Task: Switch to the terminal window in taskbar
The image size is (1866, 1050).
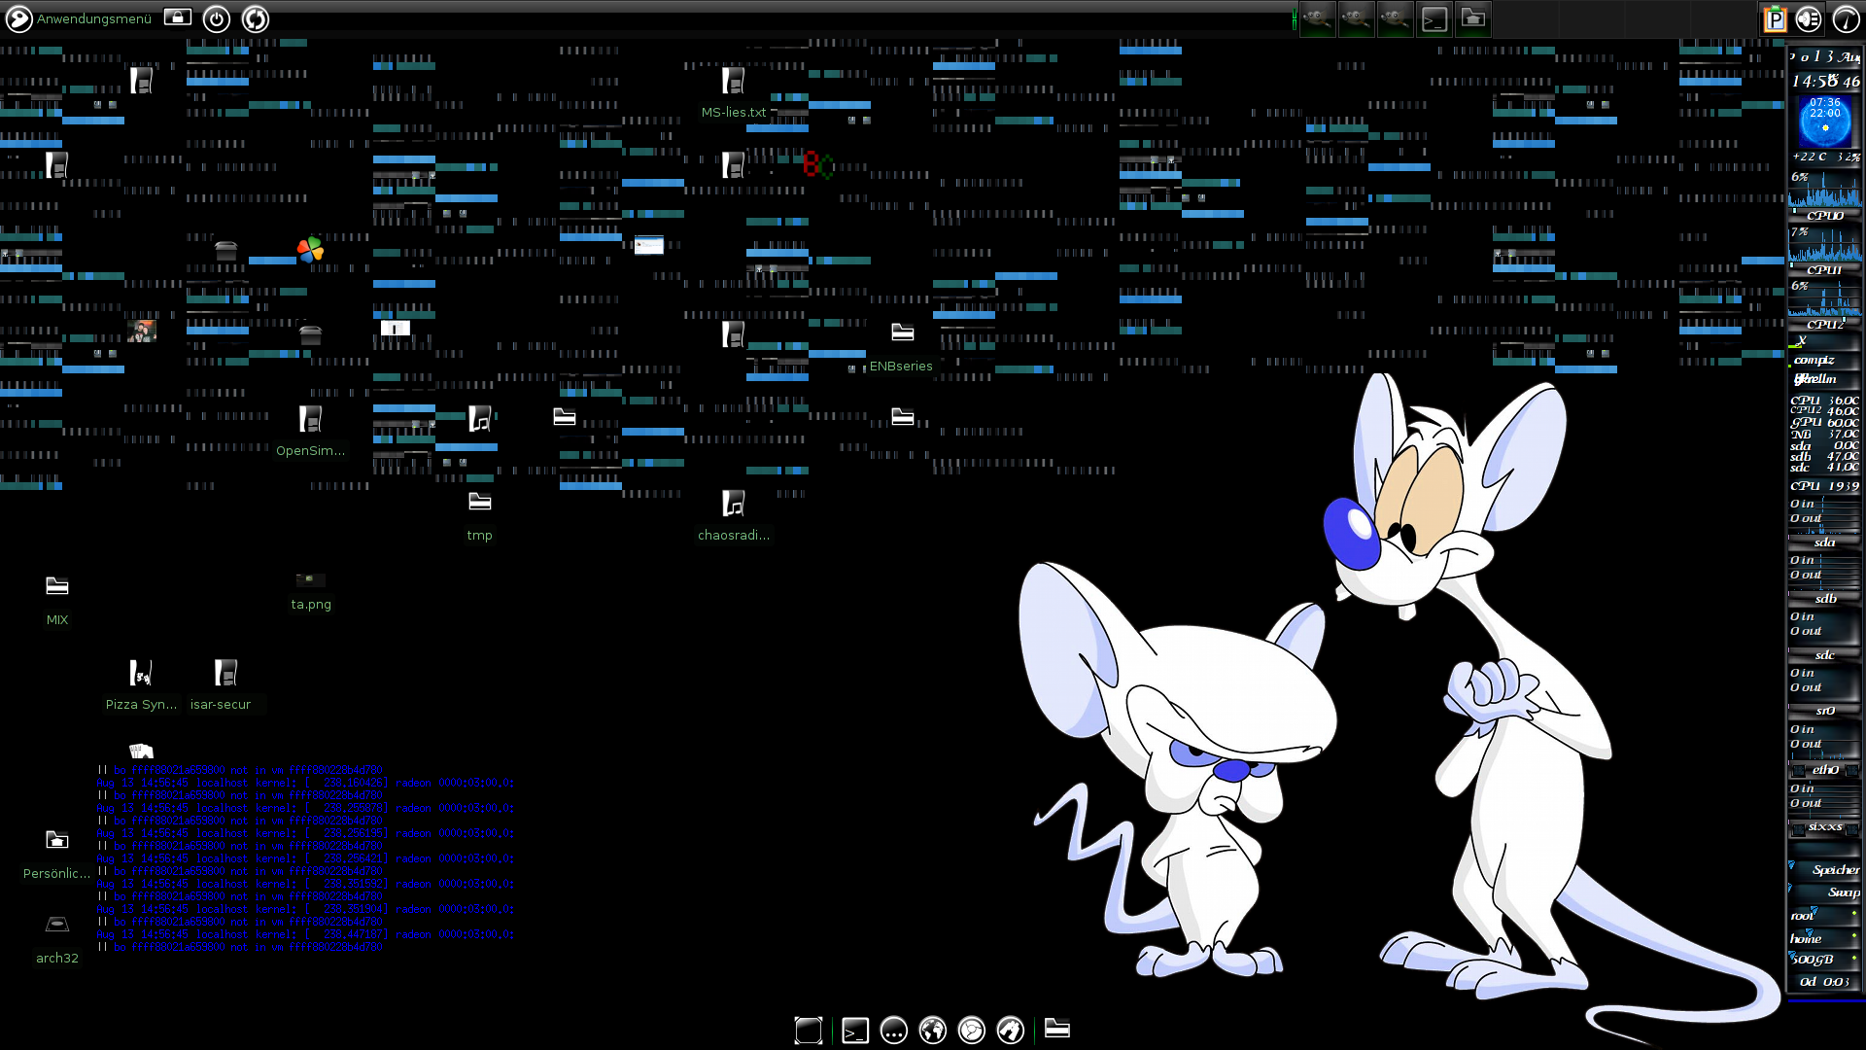Action: [x=1434, y=18]
